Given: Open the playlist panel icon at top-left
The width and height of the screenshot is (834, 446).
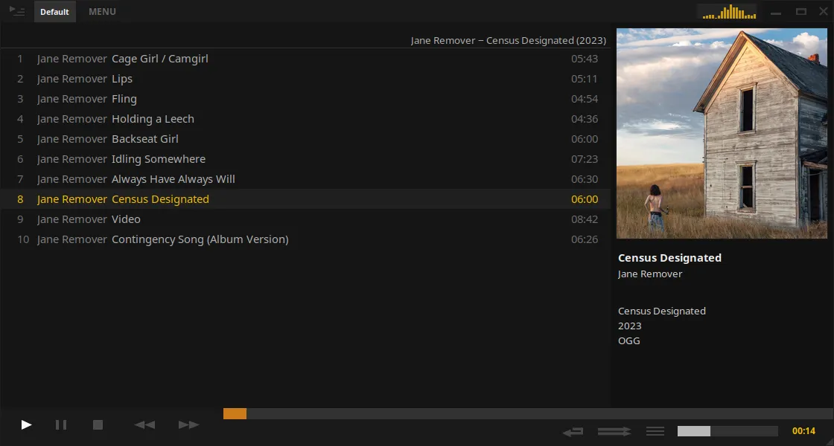Looking at the screenshot, I should [x=17, y=11].
